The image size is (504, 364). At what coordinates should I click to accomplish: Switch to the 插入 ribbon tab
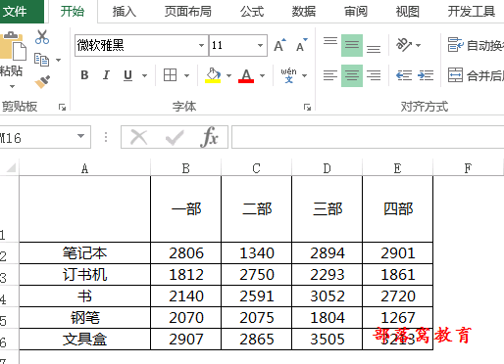tap(125, 12)
